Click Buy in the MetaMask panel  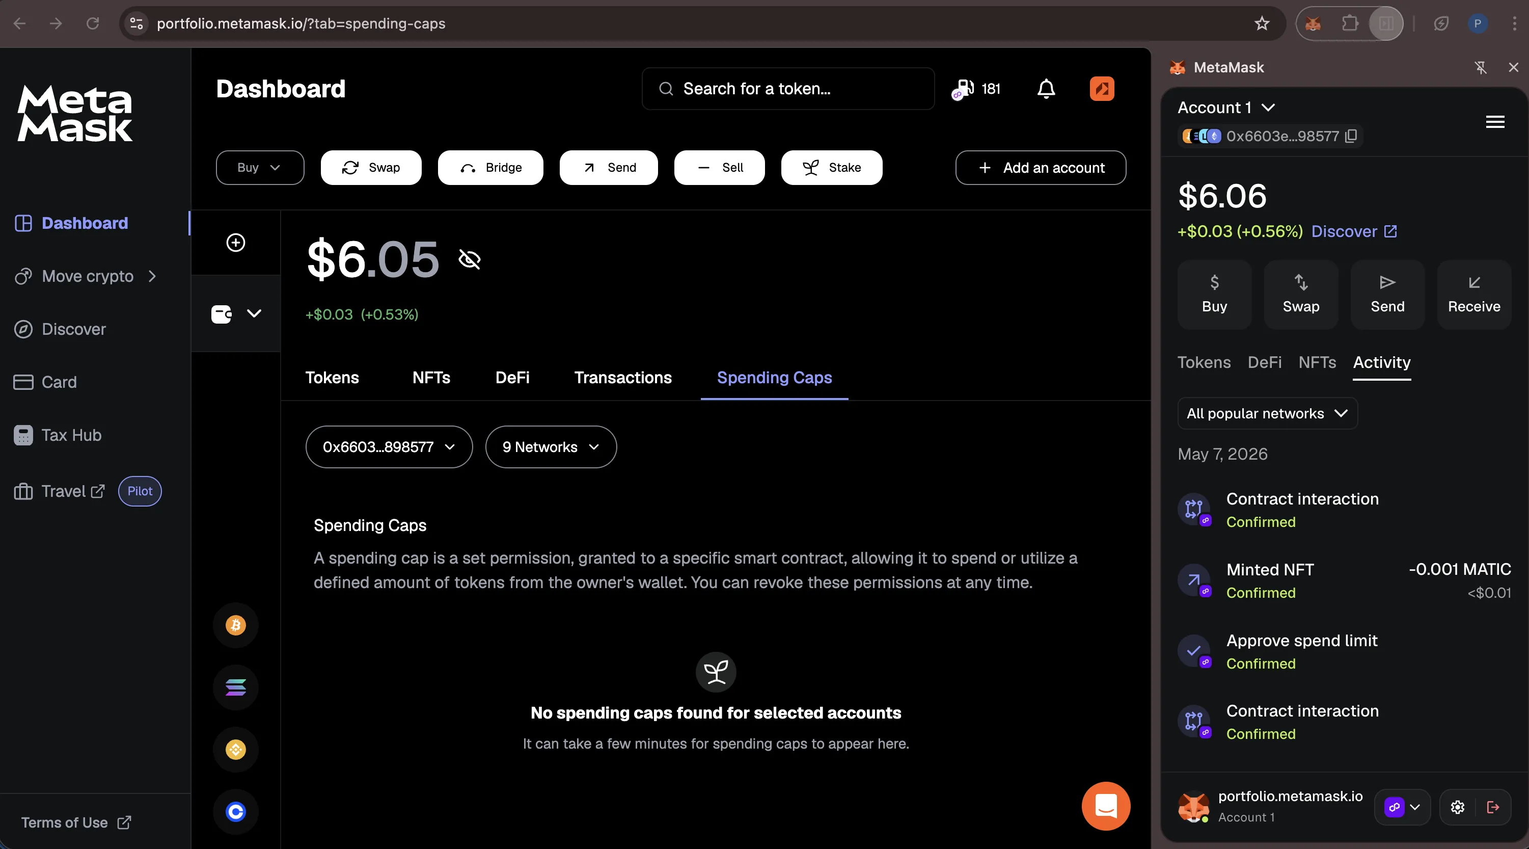tap(1214, 295)
